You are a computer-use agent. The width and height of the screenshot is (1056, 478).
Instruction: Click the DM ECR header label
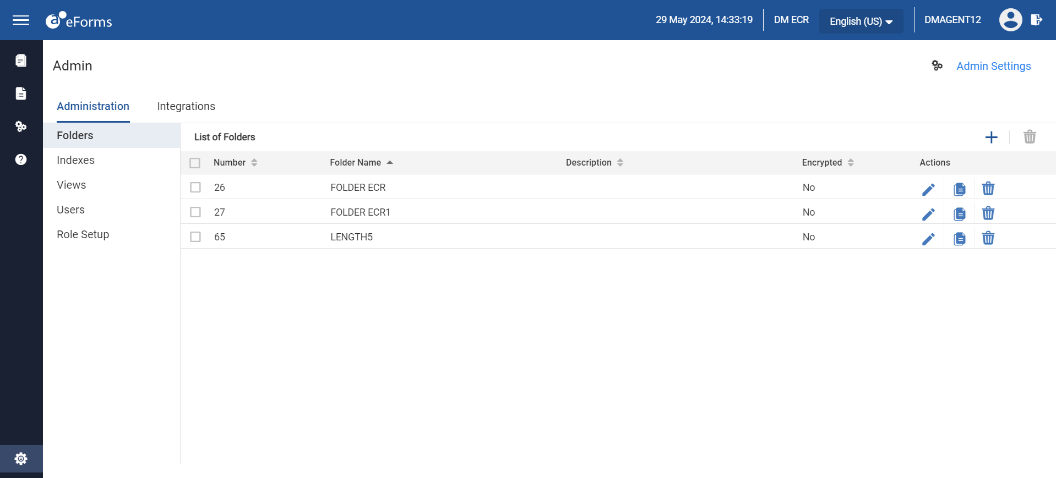pyautogui.click(x=791, y=20)
